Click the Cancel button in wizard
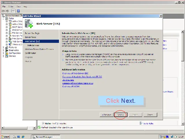The width and height of the screenshot is (185, 139). coord(150,115)
